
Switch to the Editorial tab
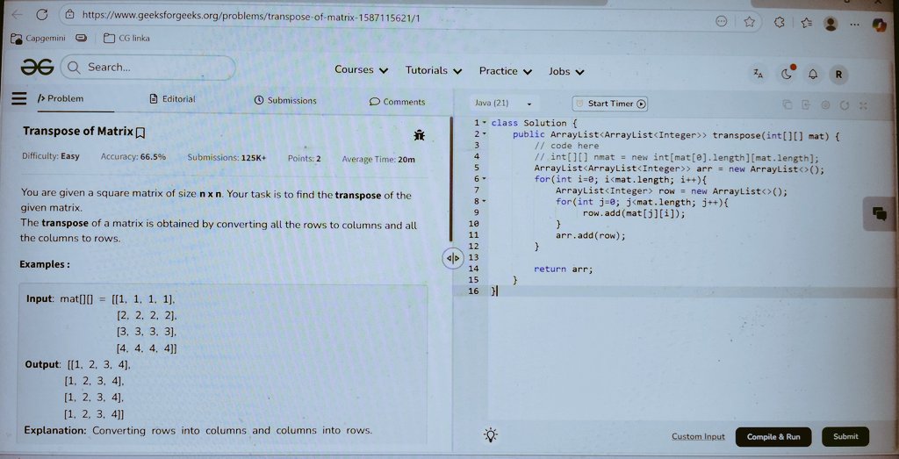tap(172, 99)
